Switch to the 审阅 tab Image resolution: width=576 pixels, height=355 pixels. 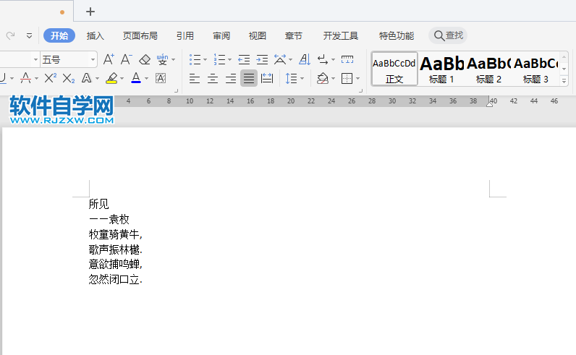click(x=221, y=35)
